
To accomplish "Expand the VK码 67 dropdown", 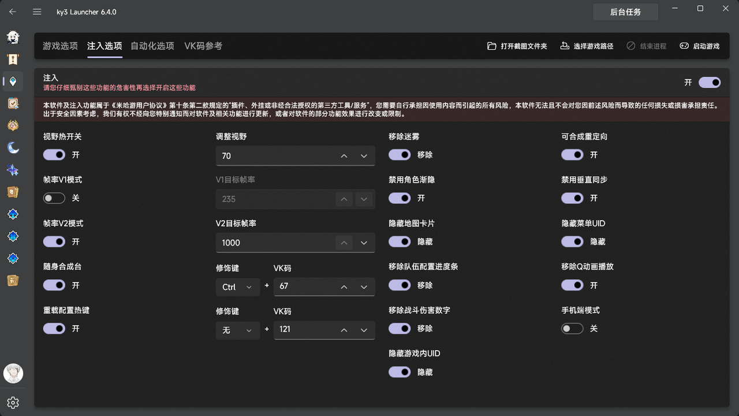I will 364,287.
